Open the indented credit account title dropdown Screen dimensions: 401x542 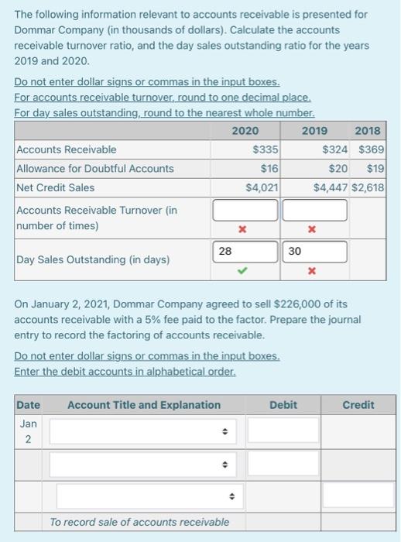click(x=149, y=496)
